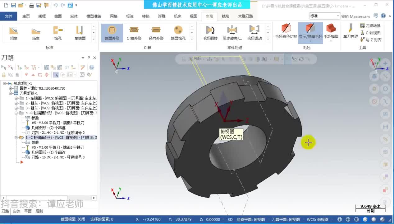Viewport: 394px width, 224px height.
Task: Switch to the 机床 machine tab
Action: (x=178, y=16)
